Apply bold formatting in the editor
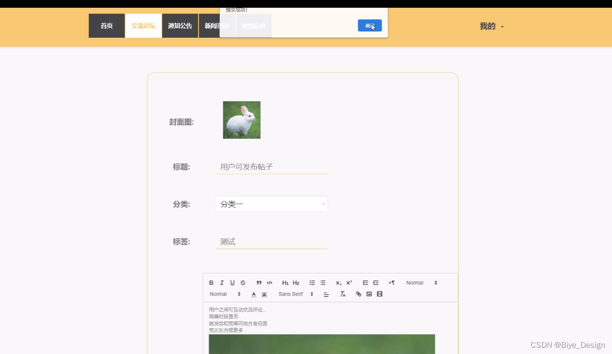Viewport: 612px width, 354px height. click(x=211, y=283)
